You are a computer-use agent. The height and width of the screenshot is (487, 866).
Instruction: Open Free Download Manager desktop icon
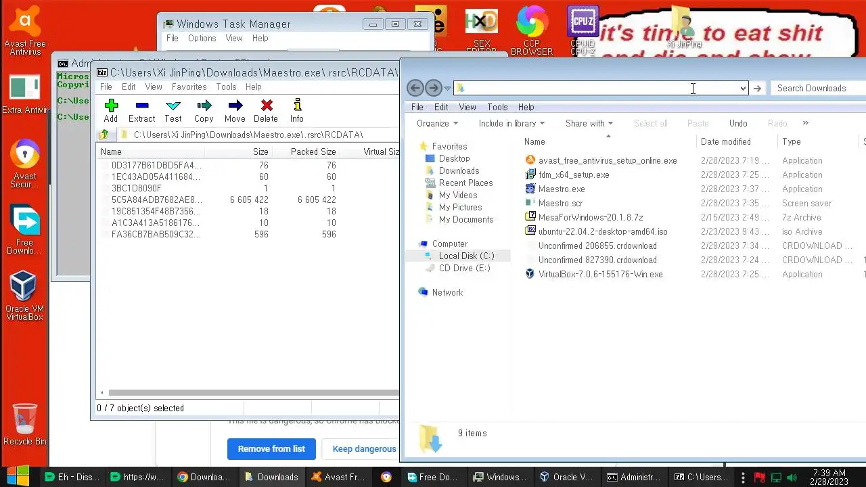(x=24, y=230)
